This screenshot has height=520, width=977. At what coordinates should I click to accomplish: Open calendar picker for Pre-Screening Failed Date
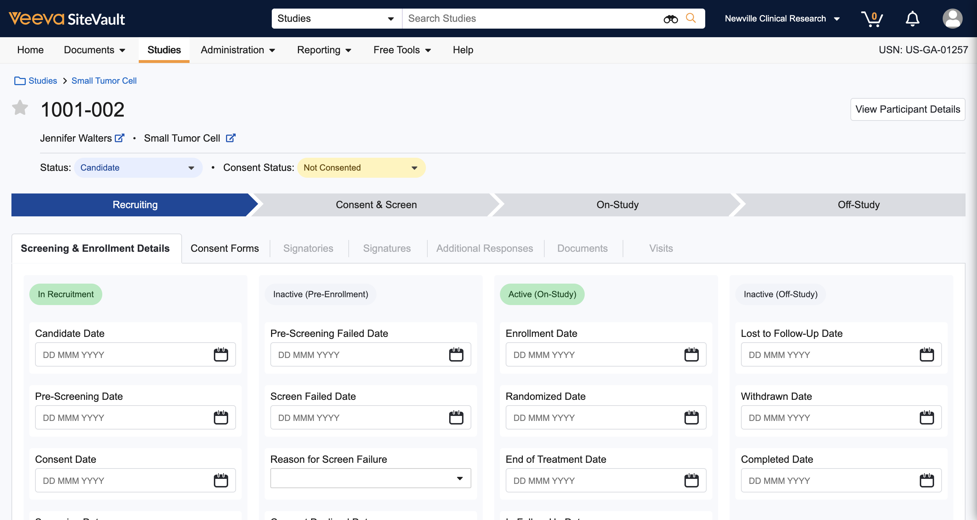coord(456,355)
